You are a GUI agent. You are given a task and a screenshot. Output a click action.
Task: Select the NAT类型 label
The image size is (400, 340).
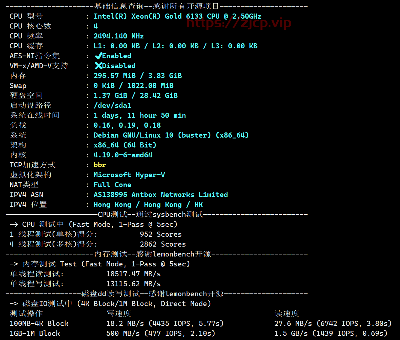click(24, 185)
